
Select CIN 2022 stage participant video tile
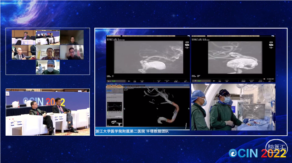[48, 37]
